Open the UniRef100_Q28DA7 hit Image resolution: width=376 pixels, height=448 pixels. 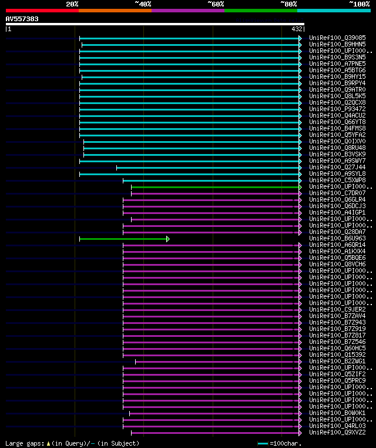(x=337, y=232)
